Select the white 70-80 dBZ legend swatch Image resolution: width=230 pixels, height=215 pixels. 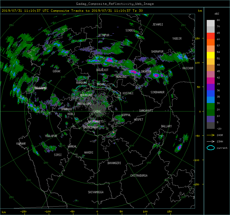pyautogui.click(x=211, y=23)
